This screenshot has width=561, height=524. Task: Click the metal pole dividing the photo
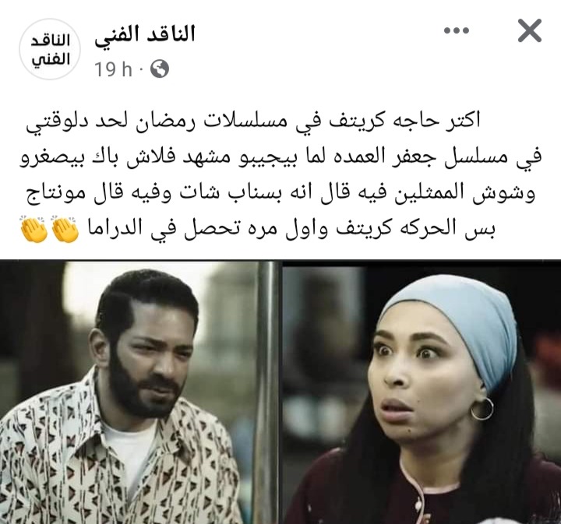coord(267,392)
